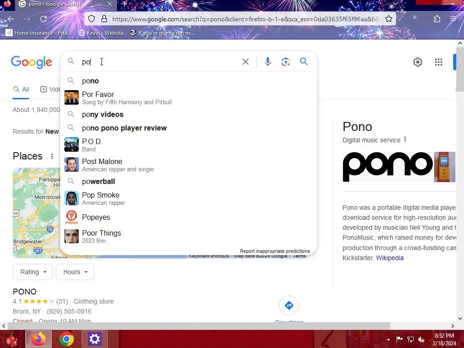464x348 pixels.
Task: Switch to the All results tab
Action: click(x=21, y=89)
